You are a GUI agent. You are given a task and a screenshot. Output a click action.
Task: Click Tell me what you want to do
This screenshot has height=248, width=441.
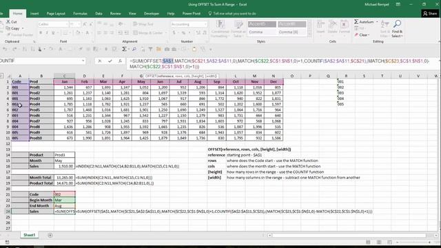[232, 14]
